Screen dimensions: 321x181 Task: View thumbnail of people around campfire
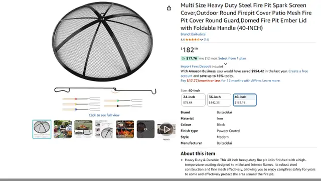[63, 129]
